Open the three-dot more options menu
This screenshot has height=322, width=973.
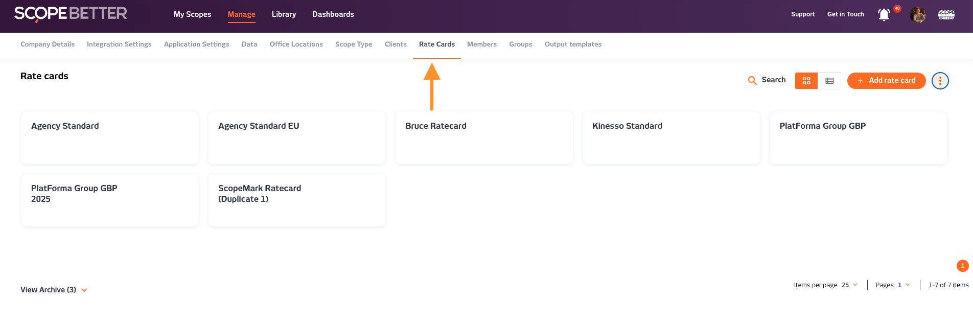click(940, 81)
